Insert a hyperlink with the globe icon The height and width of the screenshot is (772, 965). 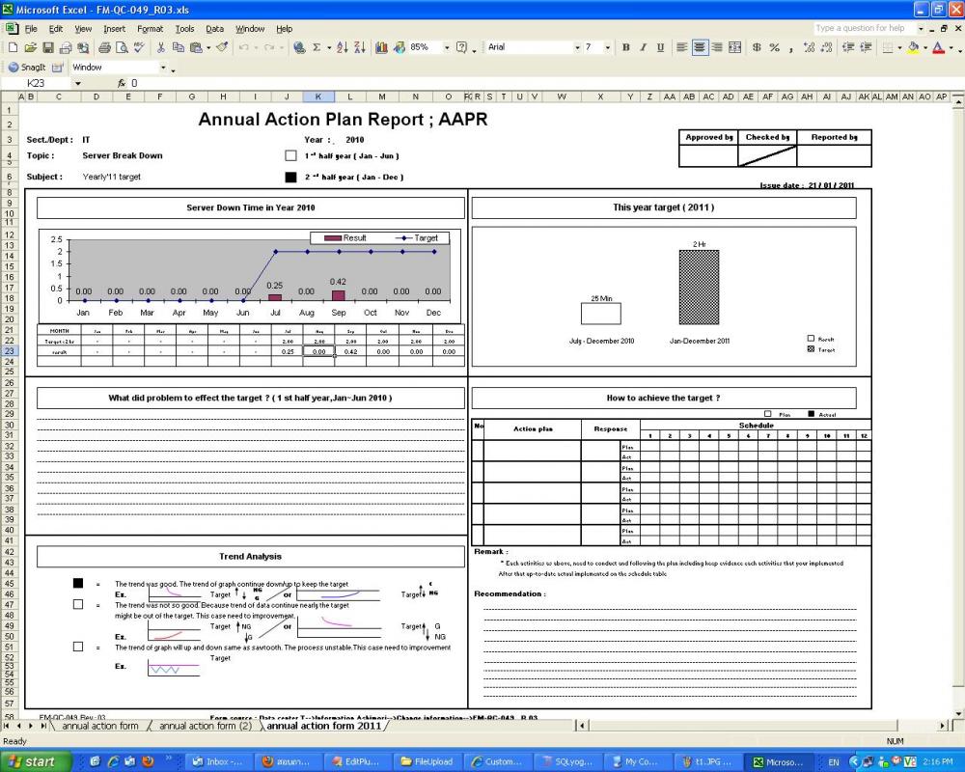pyautogui.click(x=300, y=47)
